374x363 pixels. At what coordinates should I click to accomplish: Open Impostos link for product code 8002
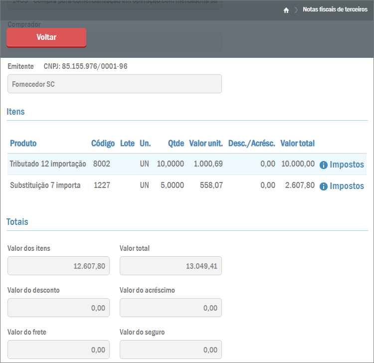347,165
